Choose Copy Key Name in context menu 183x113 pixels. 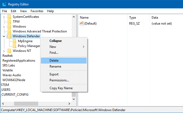click(x=64, y=88)
